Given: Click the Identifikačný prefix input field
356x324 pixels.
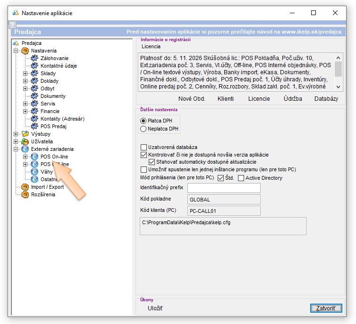Looking at the screenshot, I should [224, 188].
